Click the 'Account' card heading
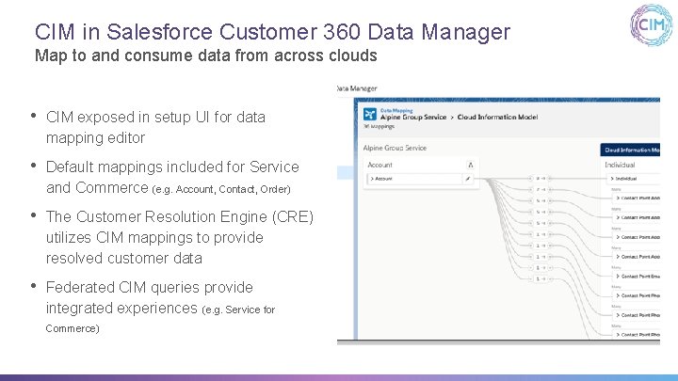678x381 pixels. pos(379,165)
